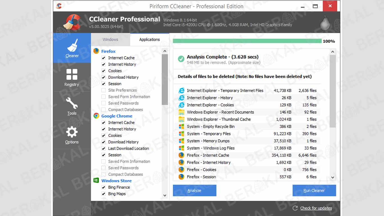Viewport: 384px width, 216px height.
Task: Click the Windows Store group icon
Action: (x=96, y=181)
